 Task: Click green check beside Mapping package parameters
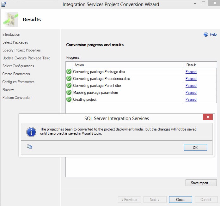69,93
